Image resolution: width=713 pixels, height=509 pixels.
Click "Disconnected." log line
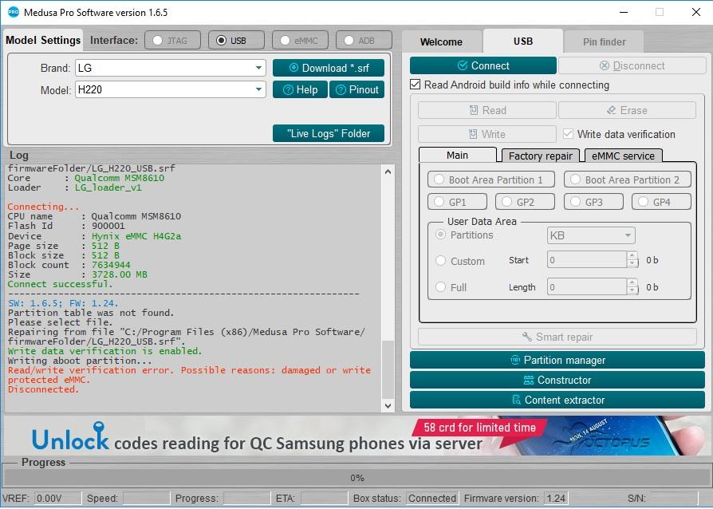43,389
